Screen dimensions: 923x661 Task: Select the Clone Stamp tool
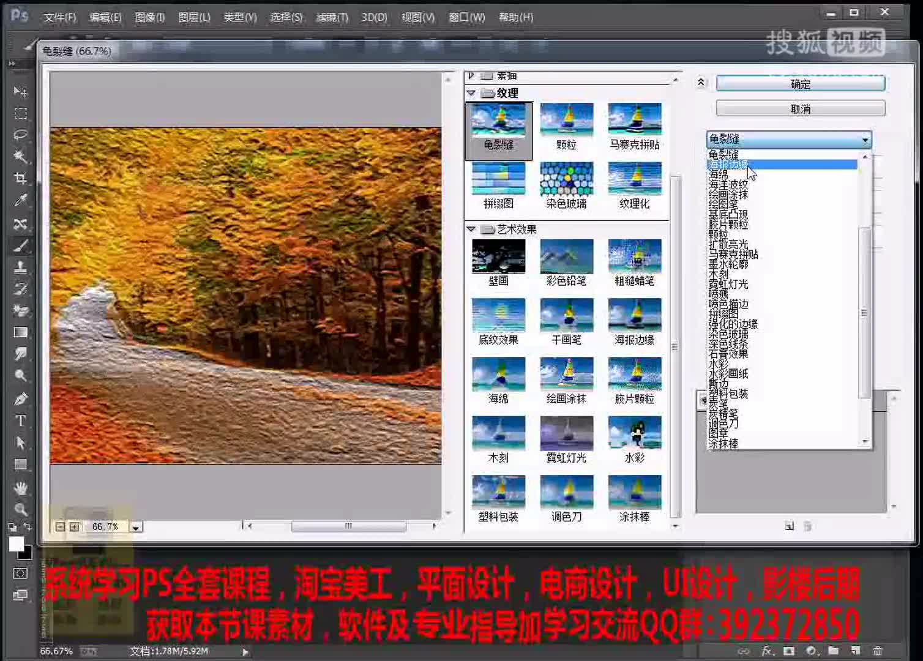pyautogui.click(x=20, y=267)
